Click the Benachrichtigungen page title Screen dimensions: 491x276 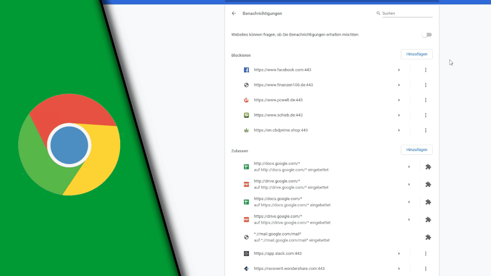[262, 13]
